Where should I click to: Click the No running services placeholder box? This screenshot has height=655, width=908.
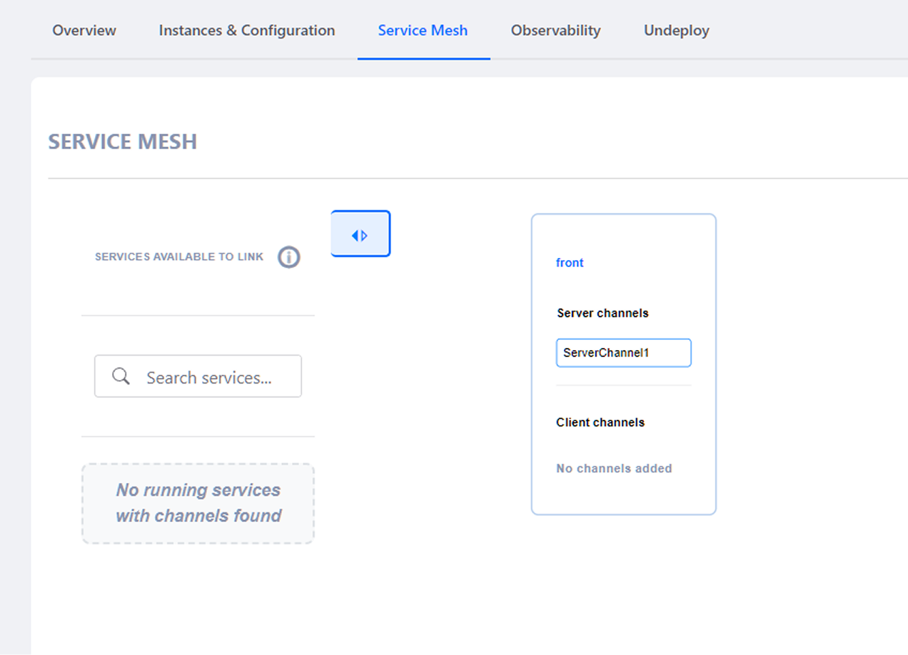coord(198,504)
